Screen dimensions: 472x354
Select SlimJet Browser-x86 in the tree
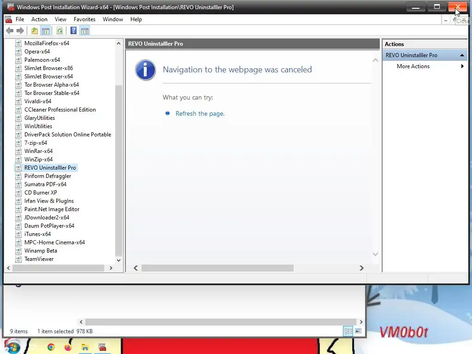click(48, 68)
